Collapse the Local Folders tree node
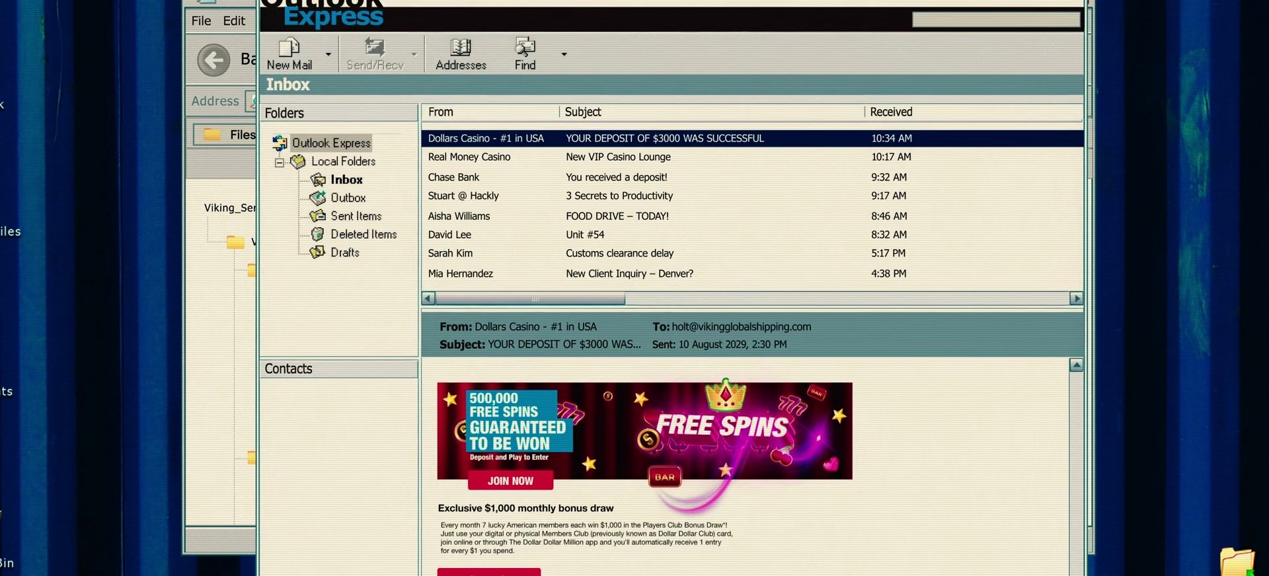Screen dimensions: 1269x576 (x=280, y=162)
